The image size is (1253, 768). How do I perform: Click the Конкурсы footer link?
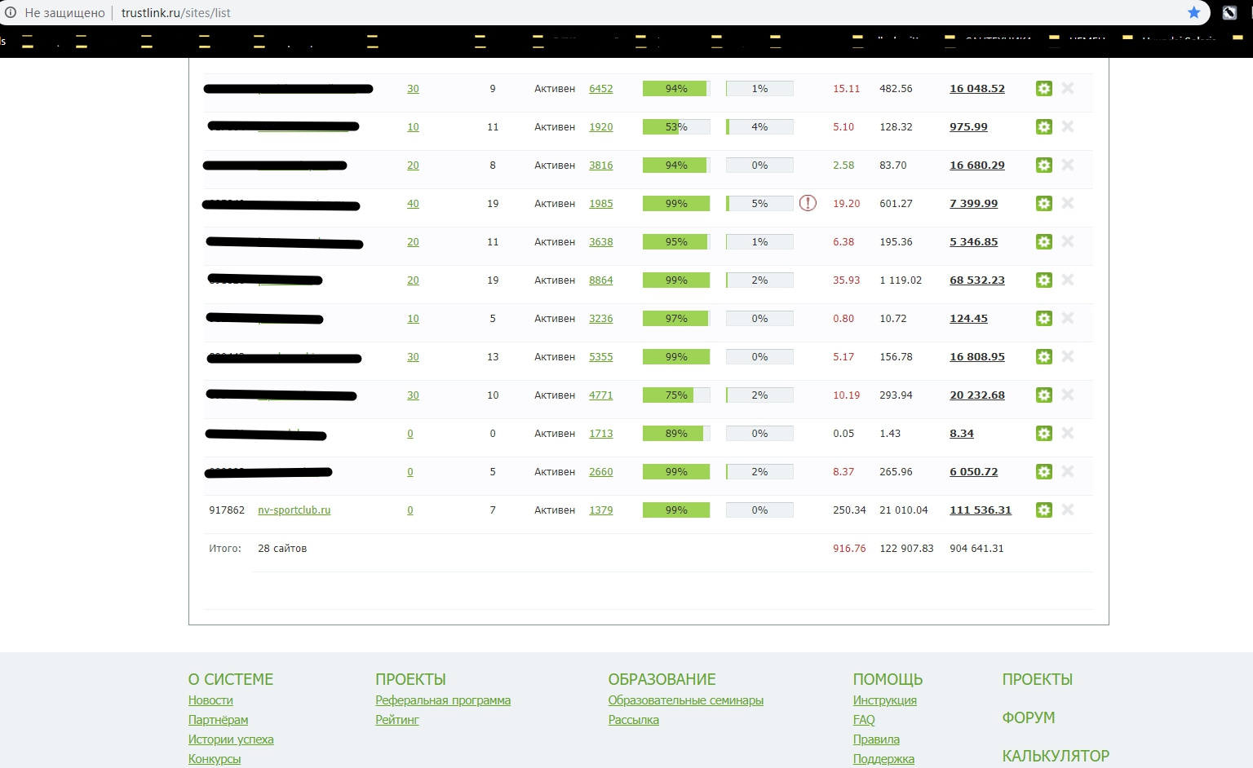pyautogui.click(x=215, y=759)
